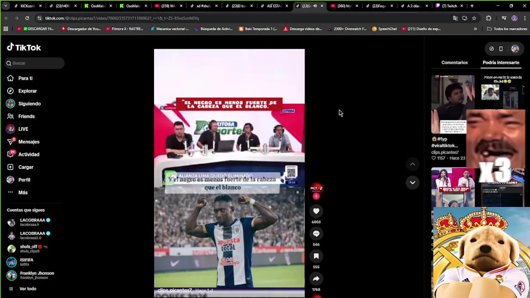
Task: Follow creator via red plus button
Action: click(x=316, y=196)
